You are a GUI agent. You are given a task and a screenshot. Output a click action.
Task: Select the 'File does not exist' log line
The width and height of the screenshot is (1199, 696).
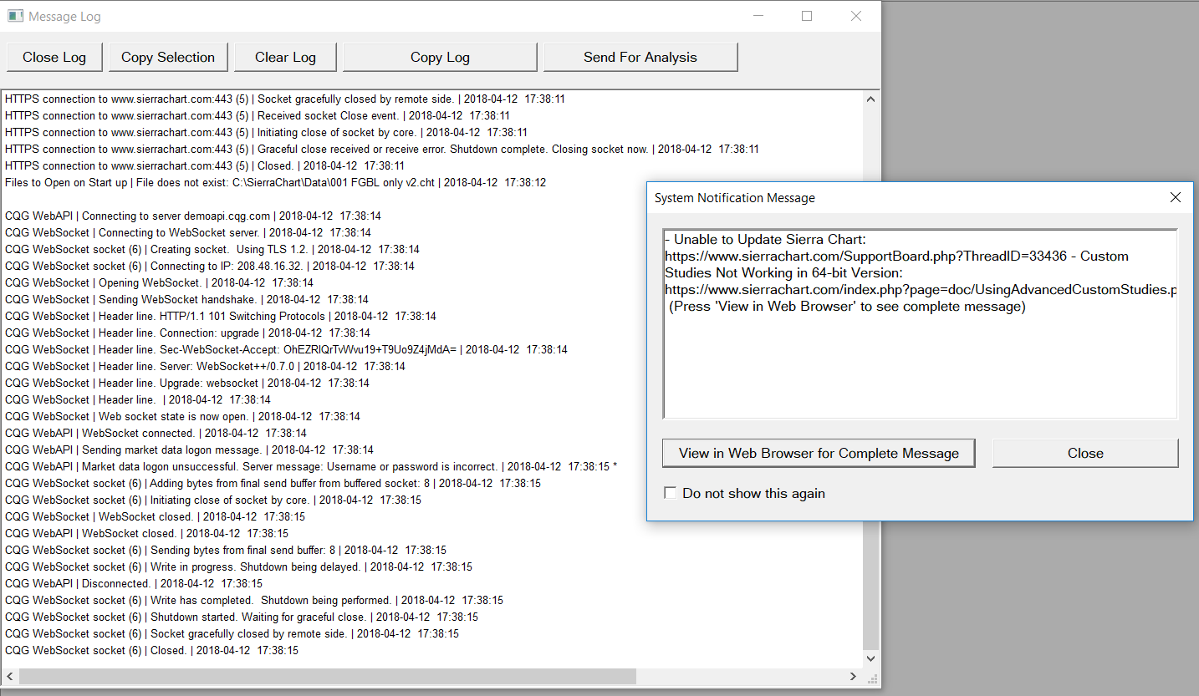click(275, 182)
